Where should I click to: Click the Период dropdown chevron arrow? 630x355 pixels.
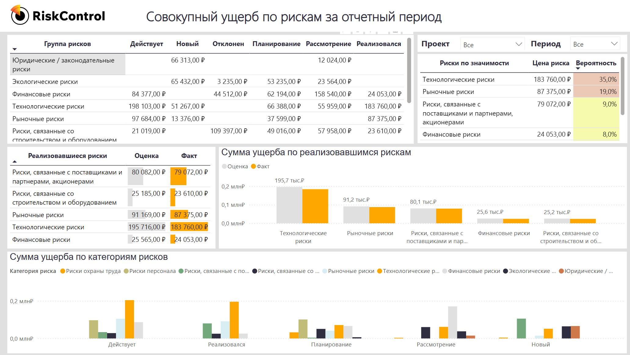click(x=614, y=44)
